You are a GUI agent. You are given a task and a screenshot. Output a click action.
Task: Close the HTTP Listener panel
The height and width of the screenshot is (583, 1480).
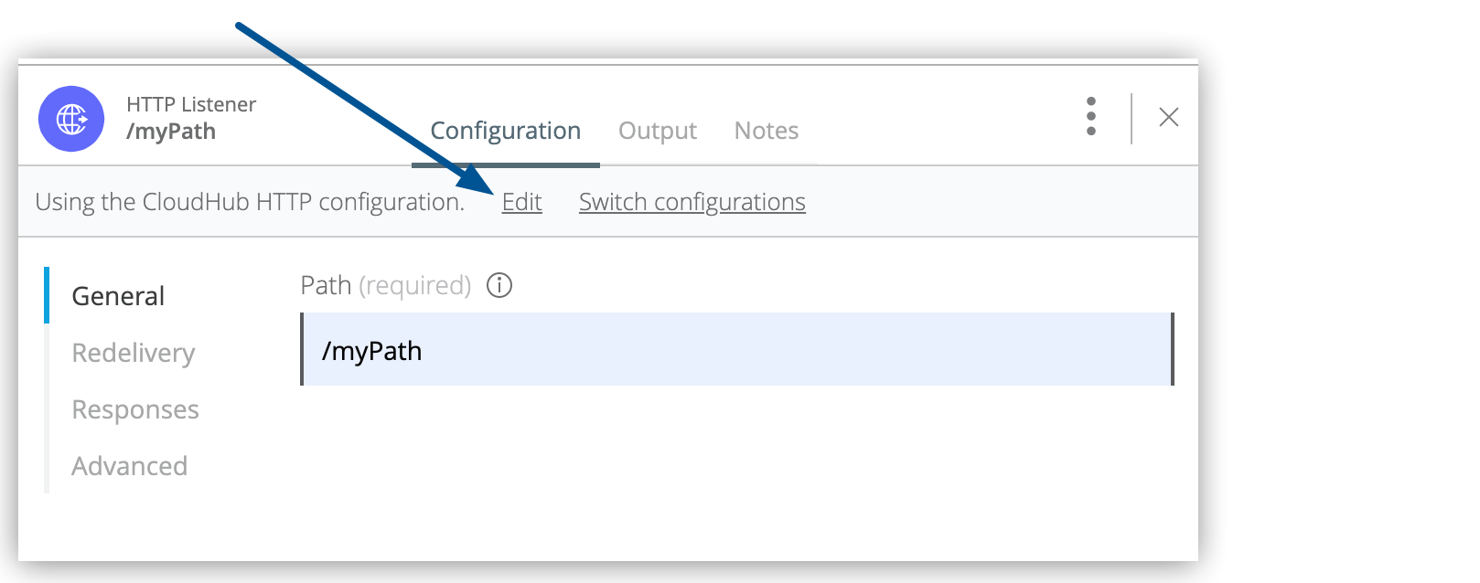[1168, 117]
